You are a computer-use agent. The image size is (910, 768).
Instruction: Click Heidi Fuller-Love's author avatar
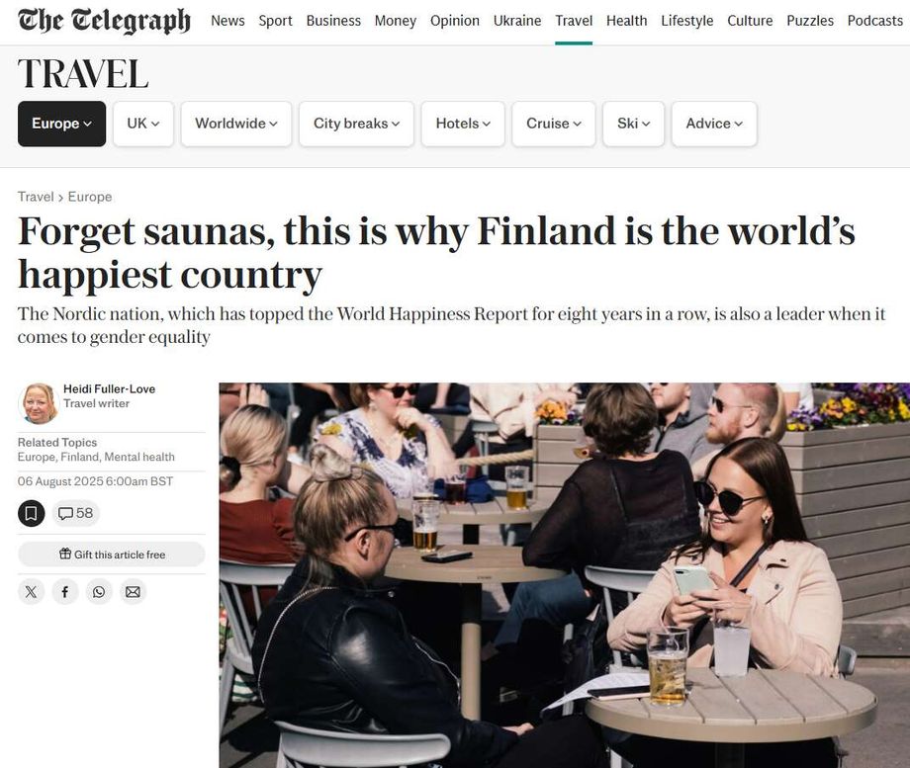click(x=39, y=403)
